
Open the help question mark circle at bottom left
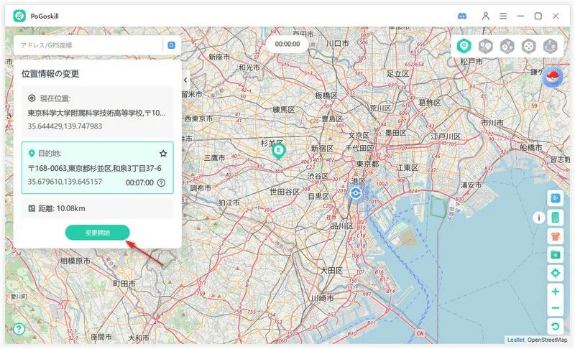click(19, 328)
